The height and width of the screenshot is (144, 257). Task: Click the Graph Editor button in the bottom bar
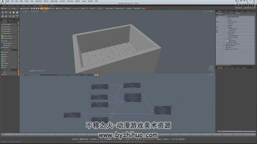(84, 139)
